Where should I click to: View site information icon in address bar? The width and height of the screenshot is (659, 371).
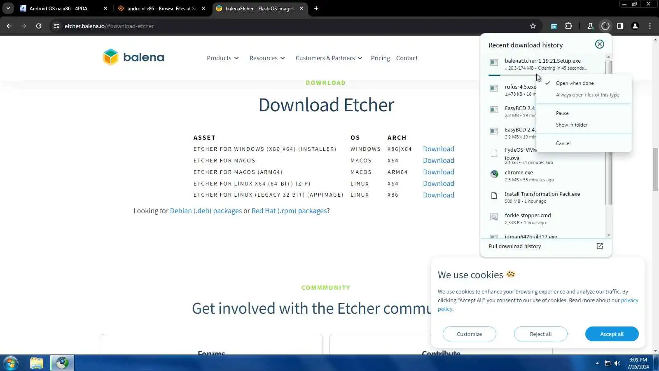pos(56,26)
